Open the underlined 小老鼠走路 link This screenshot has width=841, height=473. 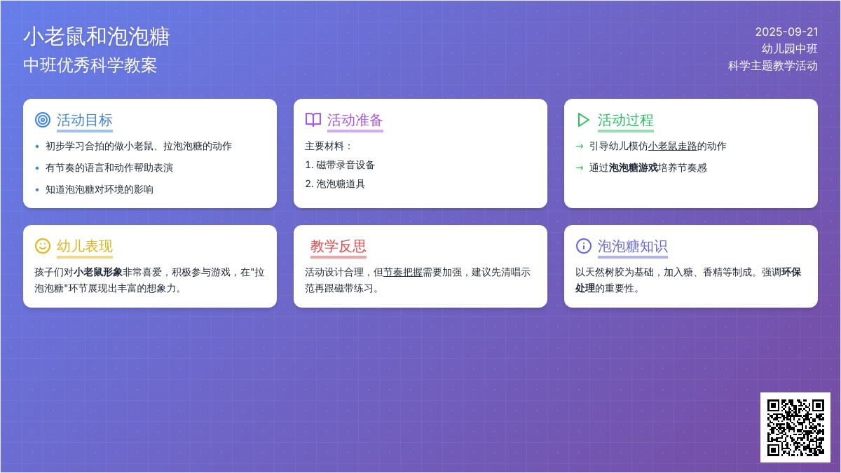(x=672, y=146)
